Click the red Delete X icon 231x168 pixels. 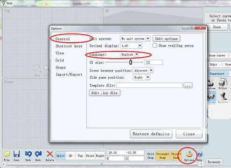(x=50, y=154)
